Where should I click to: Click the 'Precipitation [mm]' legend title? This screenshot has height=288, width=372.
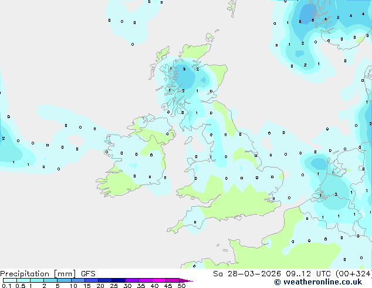coord(38,274)
